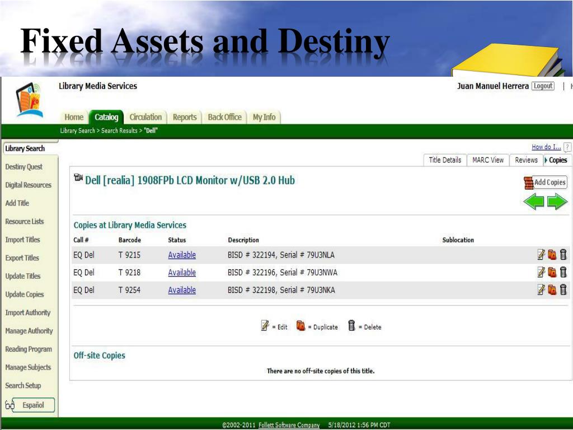Open the Follett Software Company link

click(289, 425)
